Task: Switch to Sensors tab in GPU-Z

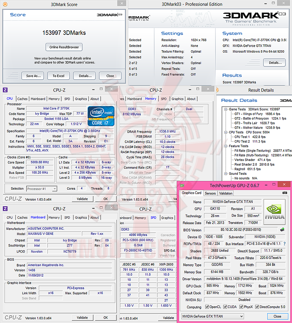Action: (x=210, y=193)
